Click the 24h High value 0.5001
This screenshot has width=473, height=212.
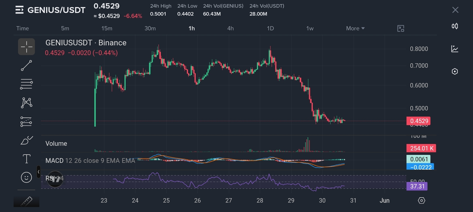(158, 14)
